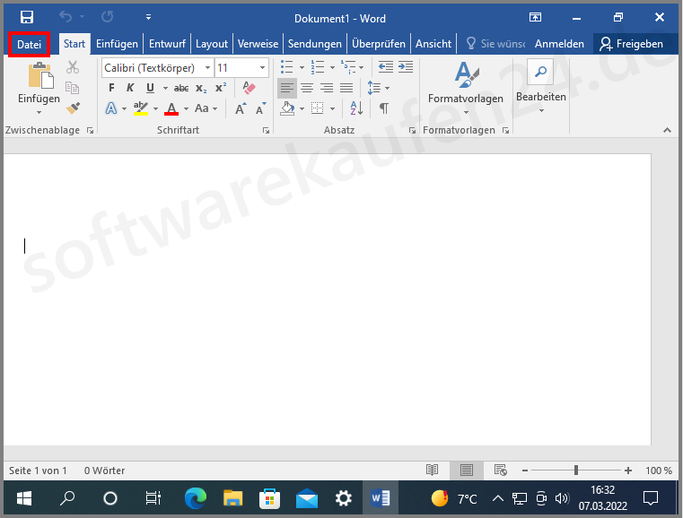Click the Bullets list icon

pyautogui.click(x=286, y=67)
